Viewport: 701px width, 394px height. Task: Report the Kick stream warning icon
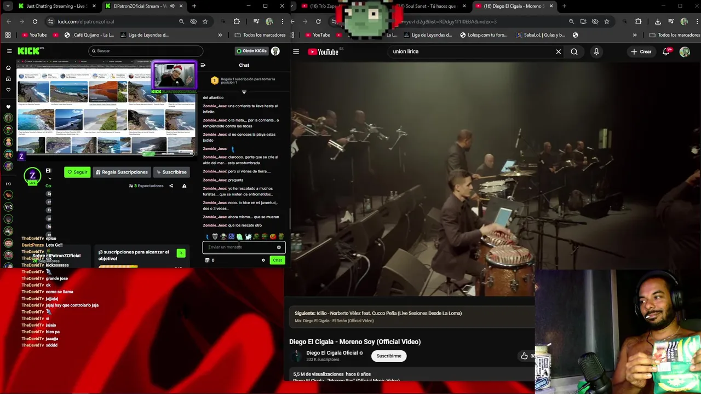(184, 186)
